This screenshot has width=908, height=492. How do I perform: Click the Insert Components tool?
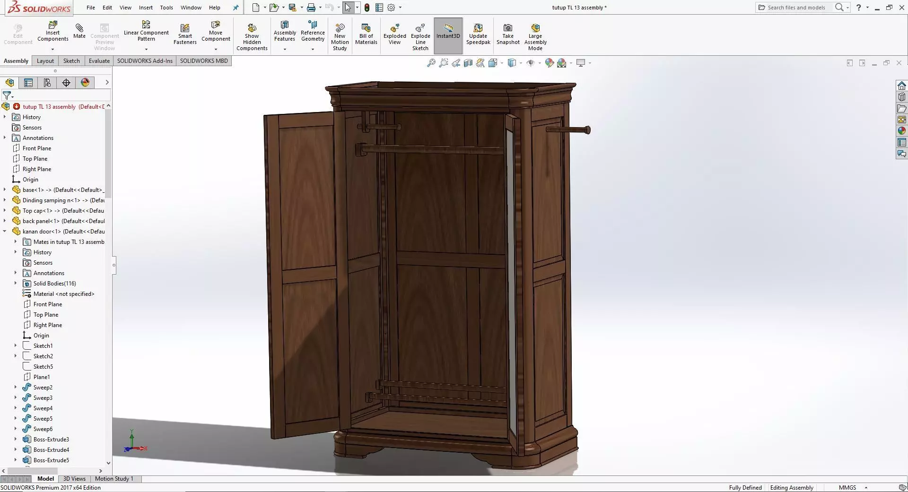point(53,31)
